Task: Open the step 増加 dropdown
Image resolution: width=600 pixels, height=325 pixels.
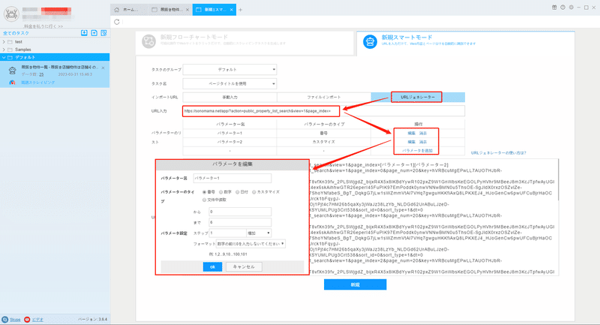Action: (259, 233)
